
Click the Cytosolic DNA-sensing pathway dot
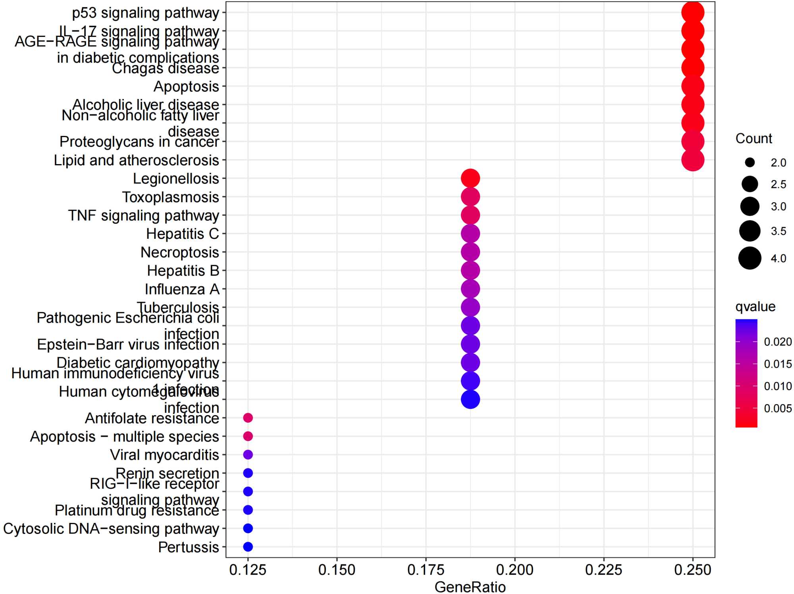coord(248,528)
